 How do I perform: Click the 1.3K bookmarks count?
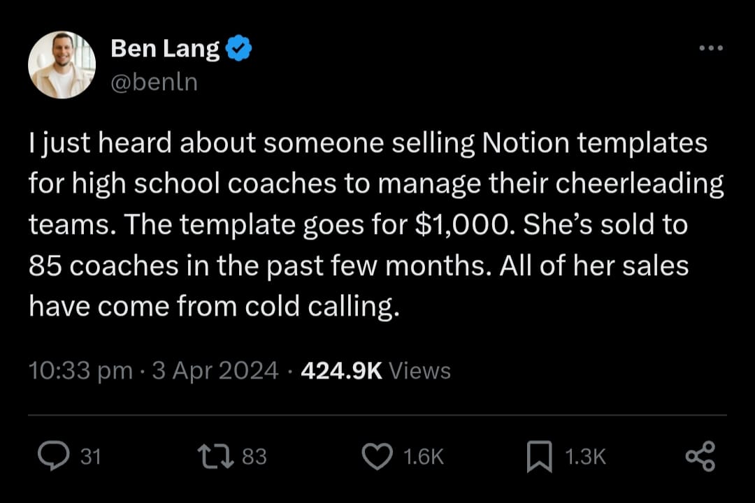point(585,457)
